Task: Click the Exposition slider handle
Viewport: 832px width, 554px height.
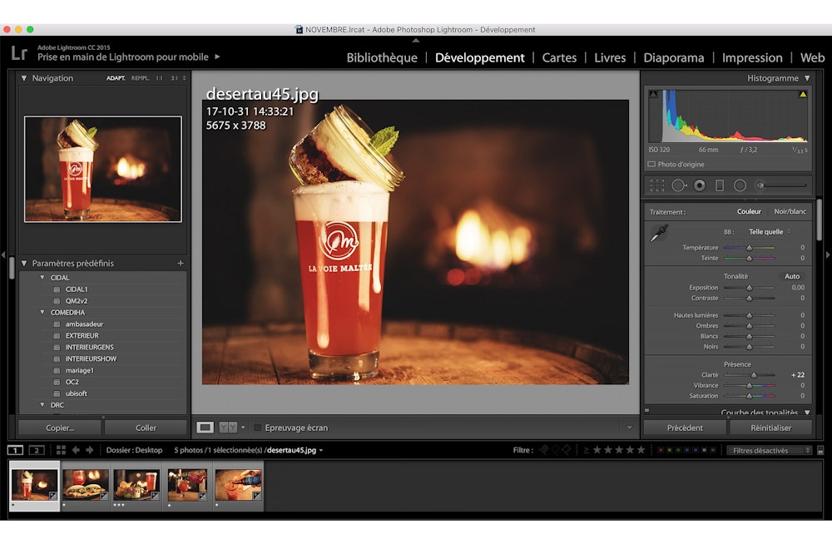Action: (750, 288)
